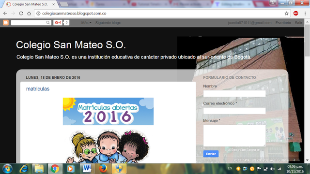Open the shield program on taskbar
Screen dimensions: 310x174
coord(119,169)
